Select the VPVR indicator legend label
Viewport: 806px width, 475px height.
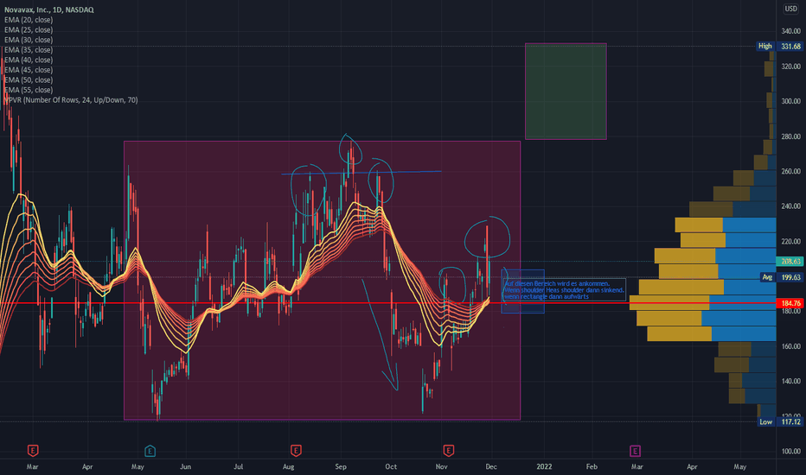[x=71, y=100]
